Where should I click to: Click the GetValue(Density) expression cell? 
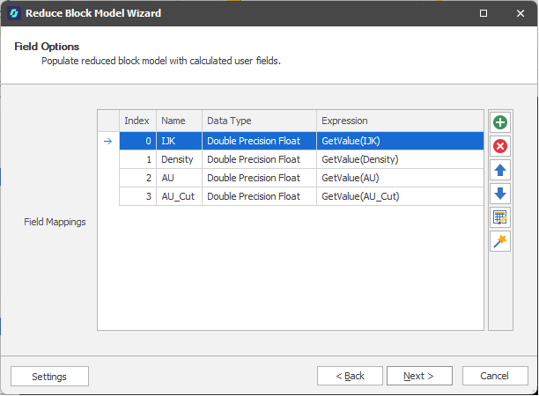400,159
